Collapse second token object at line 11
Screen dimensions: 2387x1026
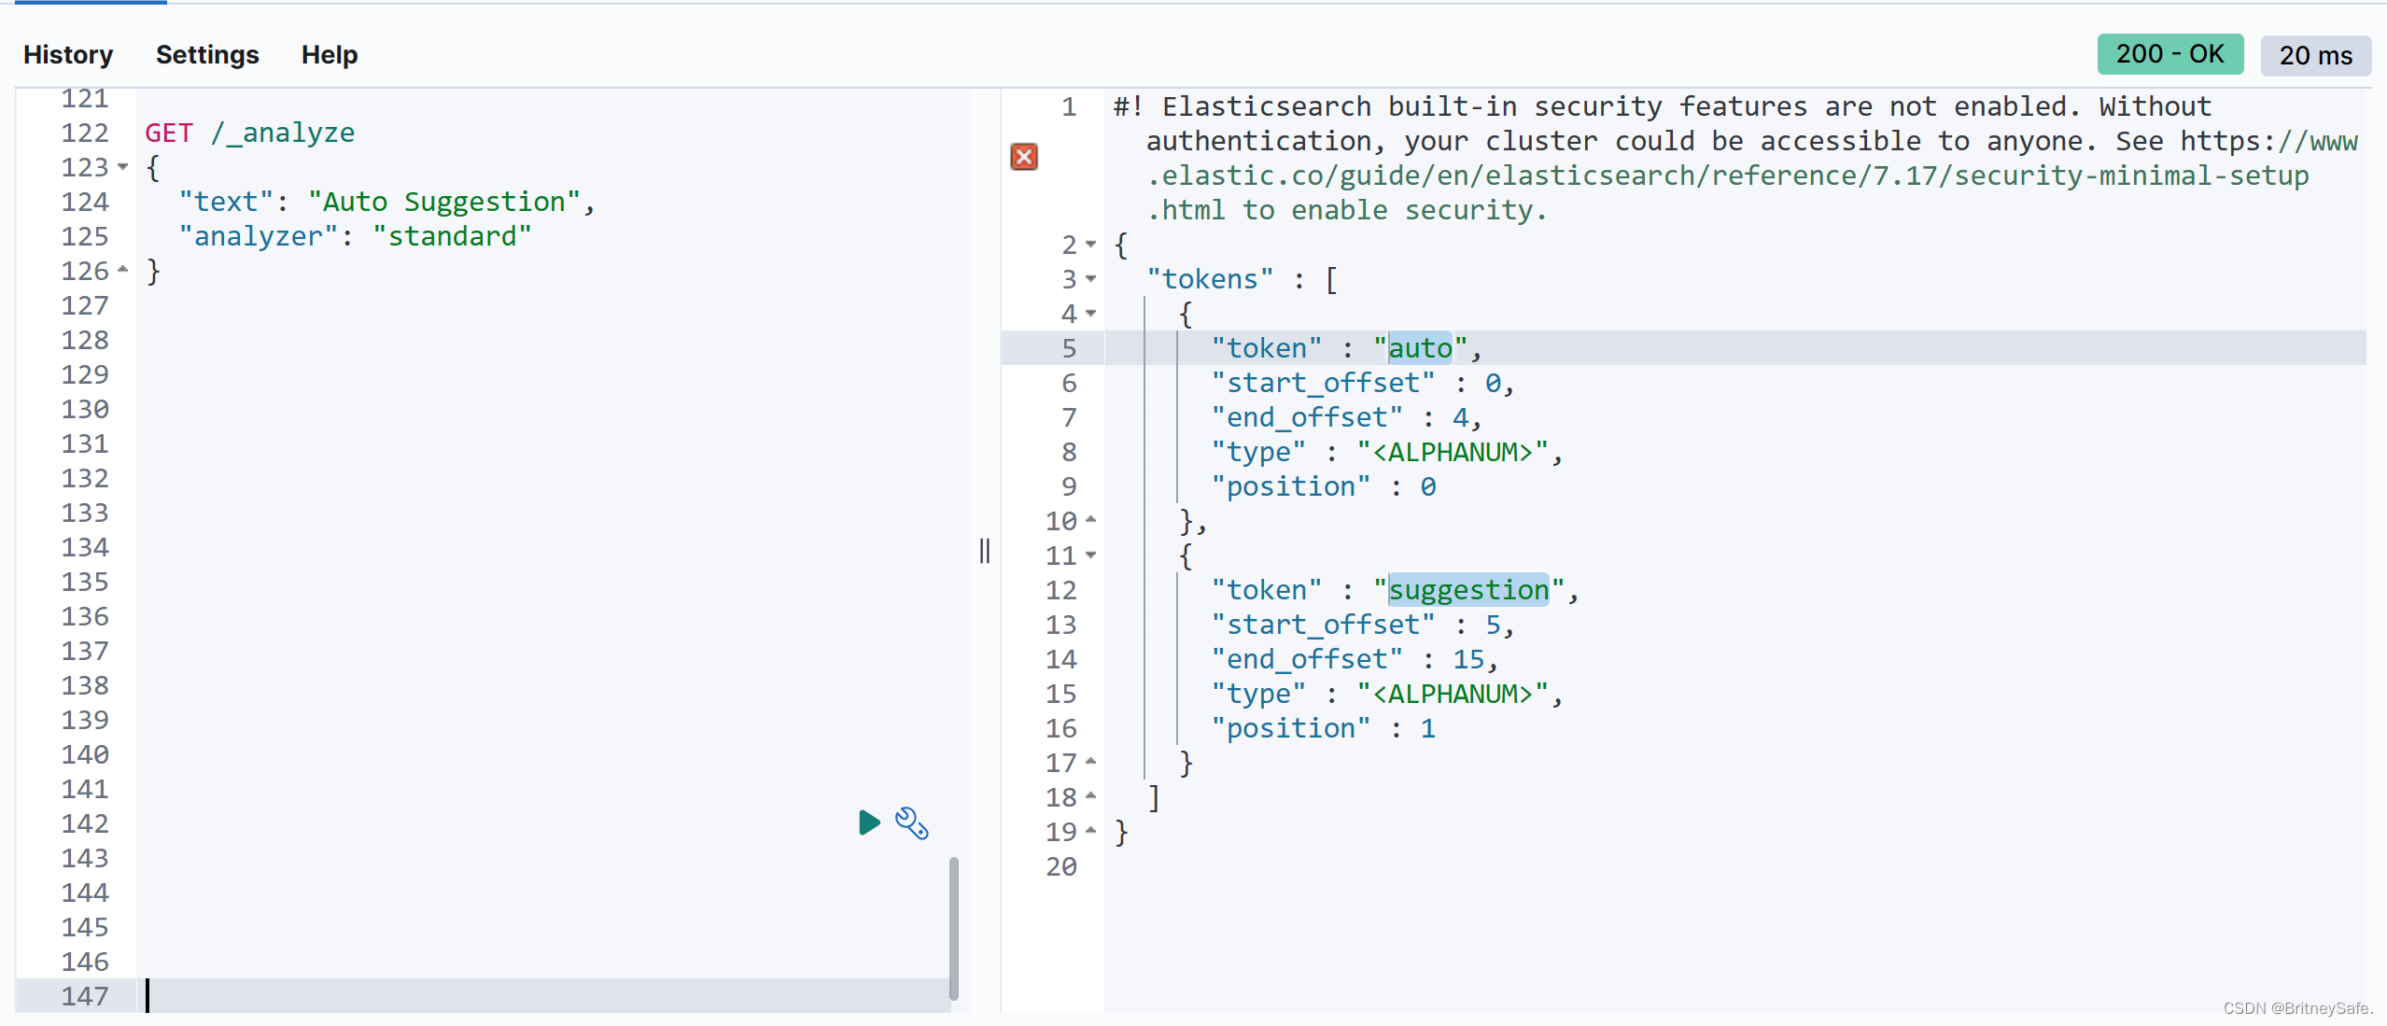click(x=1090, y=555)
